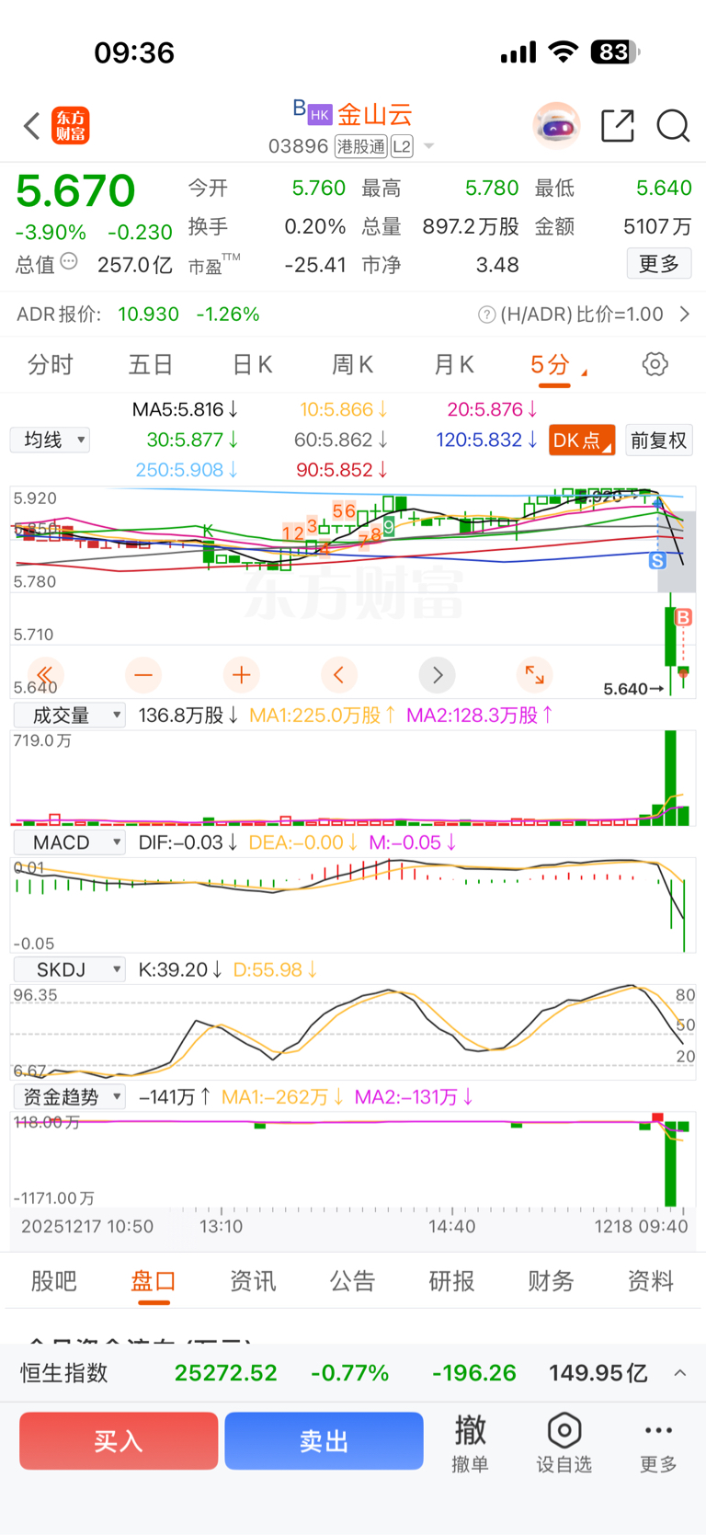Tap the stock code 03896
The image size is (706, 1535).
coord(298,146)
